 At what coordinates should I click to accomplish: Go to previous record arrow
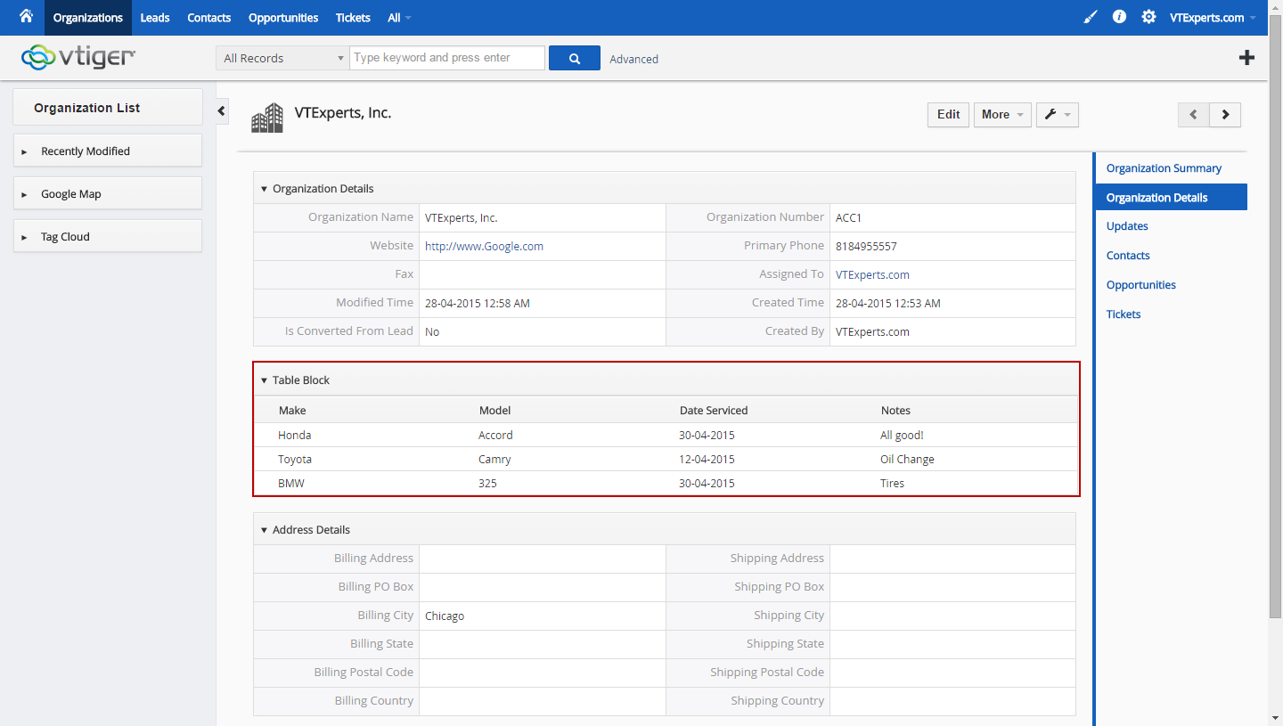point(1194,114)
